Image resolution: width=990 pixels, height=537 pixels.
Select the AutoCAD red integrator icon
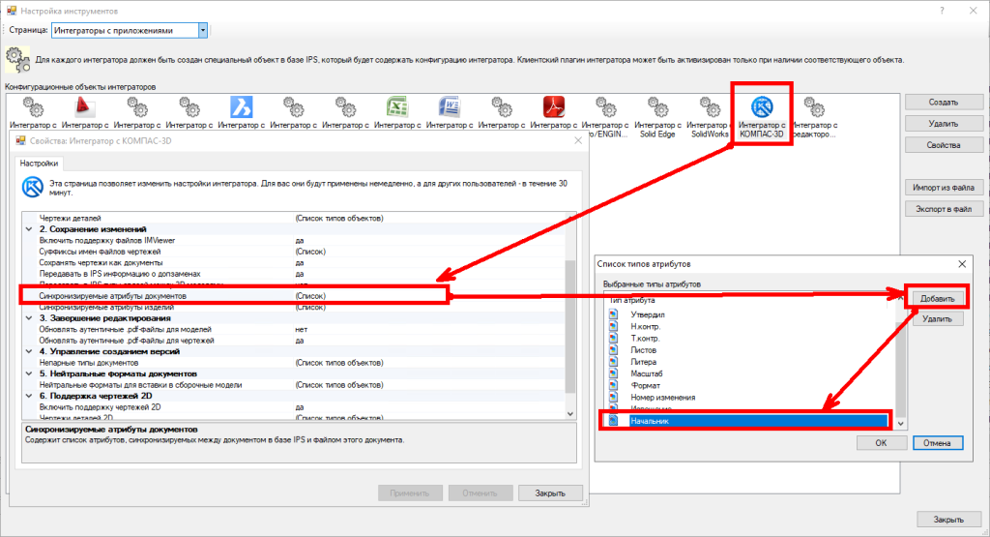[84, 106]
